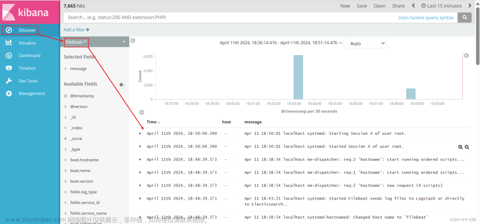The height and width of the screenshot is (224, 480).
Task: Click Share in top menu
Action: [x=398, y=6]
